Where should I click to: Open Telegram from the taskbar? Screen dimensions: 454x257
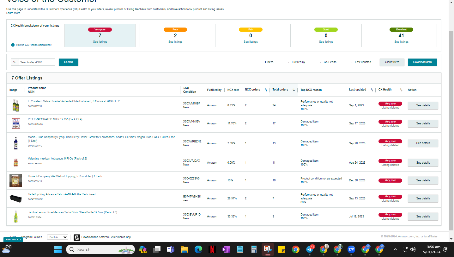[310, 249]
